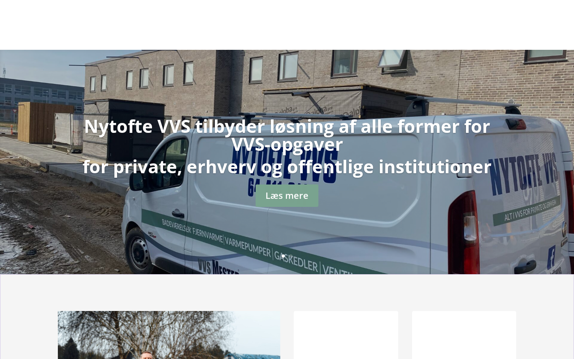Viewport: 574px width, 359px height.
Task: Switch to the second slide dot
Action: point(291,256)
